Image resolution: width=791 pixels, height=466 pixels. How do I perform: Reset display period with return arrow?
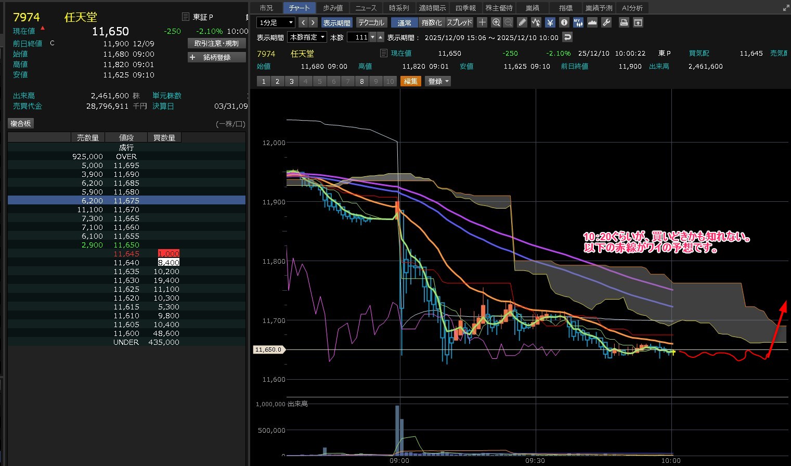[567, 37]
